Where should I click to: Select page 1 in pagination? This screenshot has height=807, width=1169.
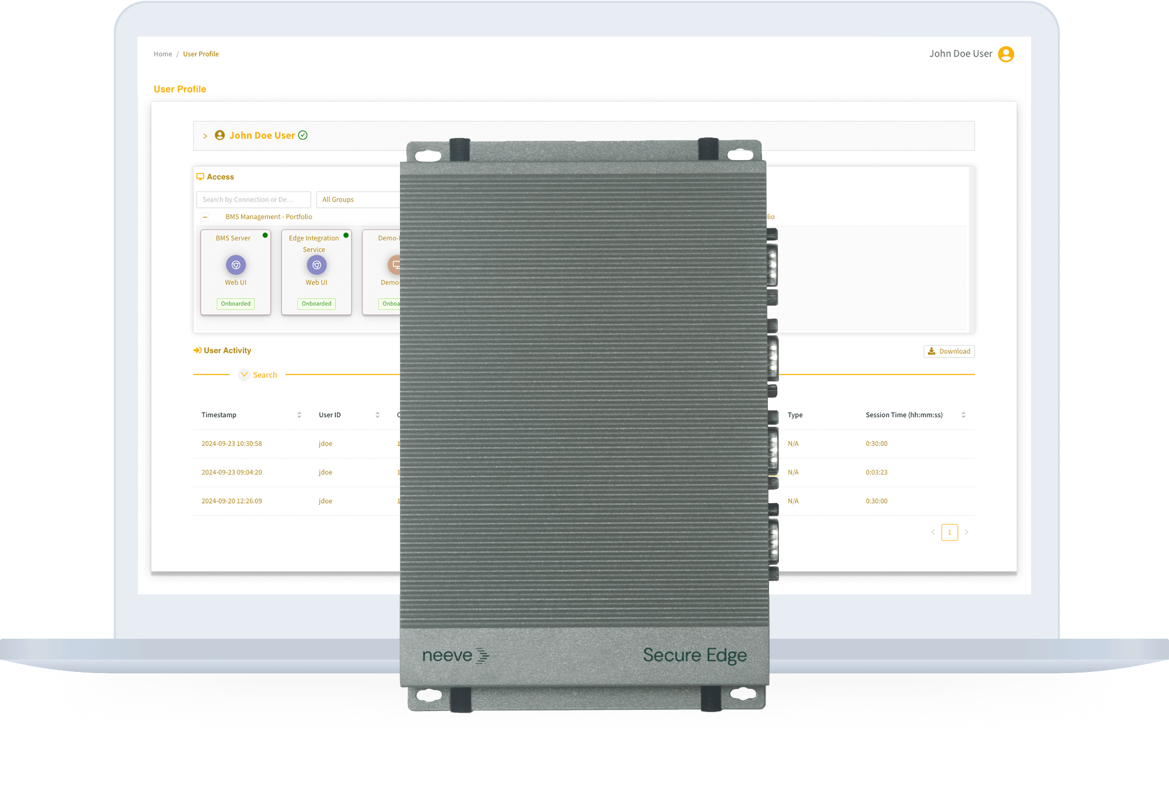click(950, 532)
